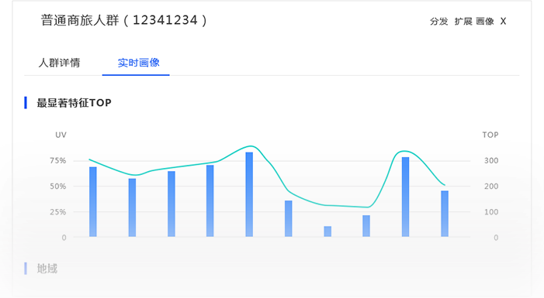Open the 扩展 action
This screenshot has height=298, width=544.
coord(463,22)
